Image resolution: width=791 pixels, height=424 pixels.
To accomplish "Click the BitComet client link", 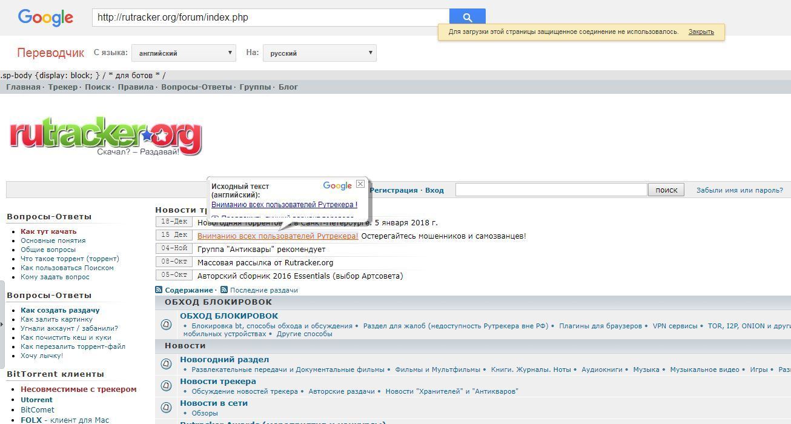I will pos(38,410).
